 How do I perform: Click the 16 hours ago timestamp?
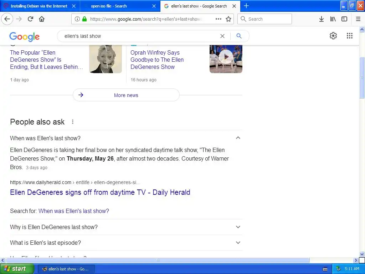click(143, 80)
